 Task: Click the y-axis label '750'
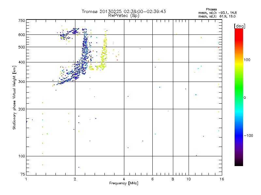coord(22,20)
